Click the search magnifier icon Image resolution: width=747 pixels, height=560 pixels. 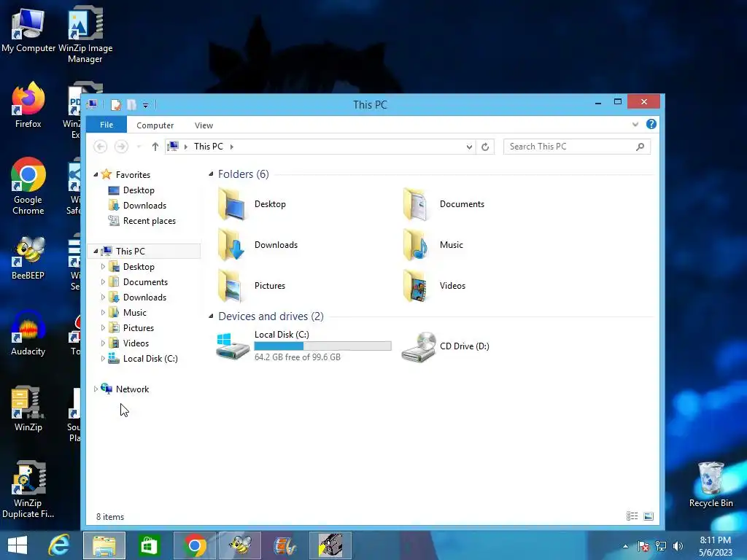tap(640, 147)
